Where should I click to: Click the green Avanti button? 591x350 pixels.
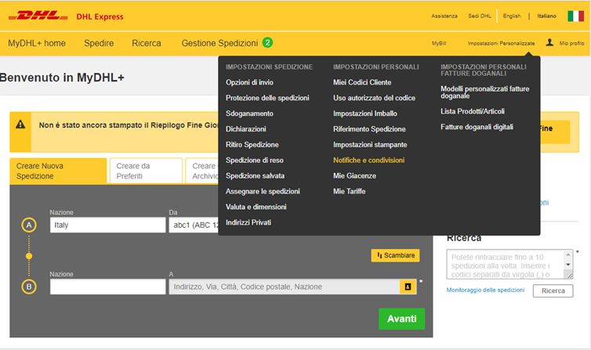[x=402, y=319]
